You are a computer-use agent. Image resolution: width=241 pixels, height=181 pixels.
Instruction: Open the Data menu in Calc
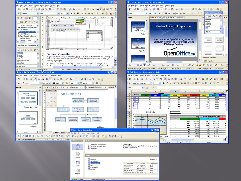(158, 76)
